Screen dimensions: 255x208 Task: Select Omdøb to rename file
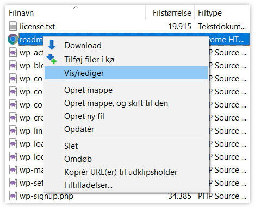[78, 159]
